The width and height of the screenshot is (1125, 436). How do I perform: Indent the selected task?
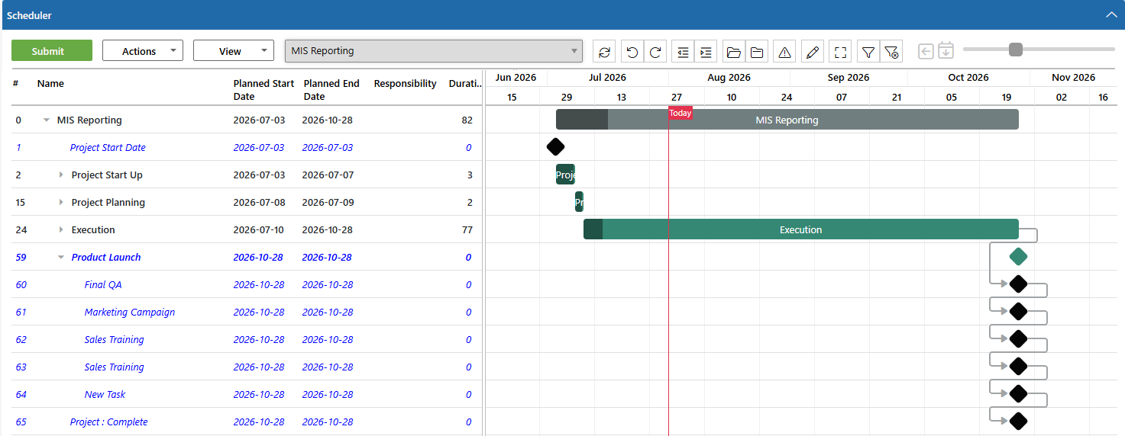coord(706,52)
